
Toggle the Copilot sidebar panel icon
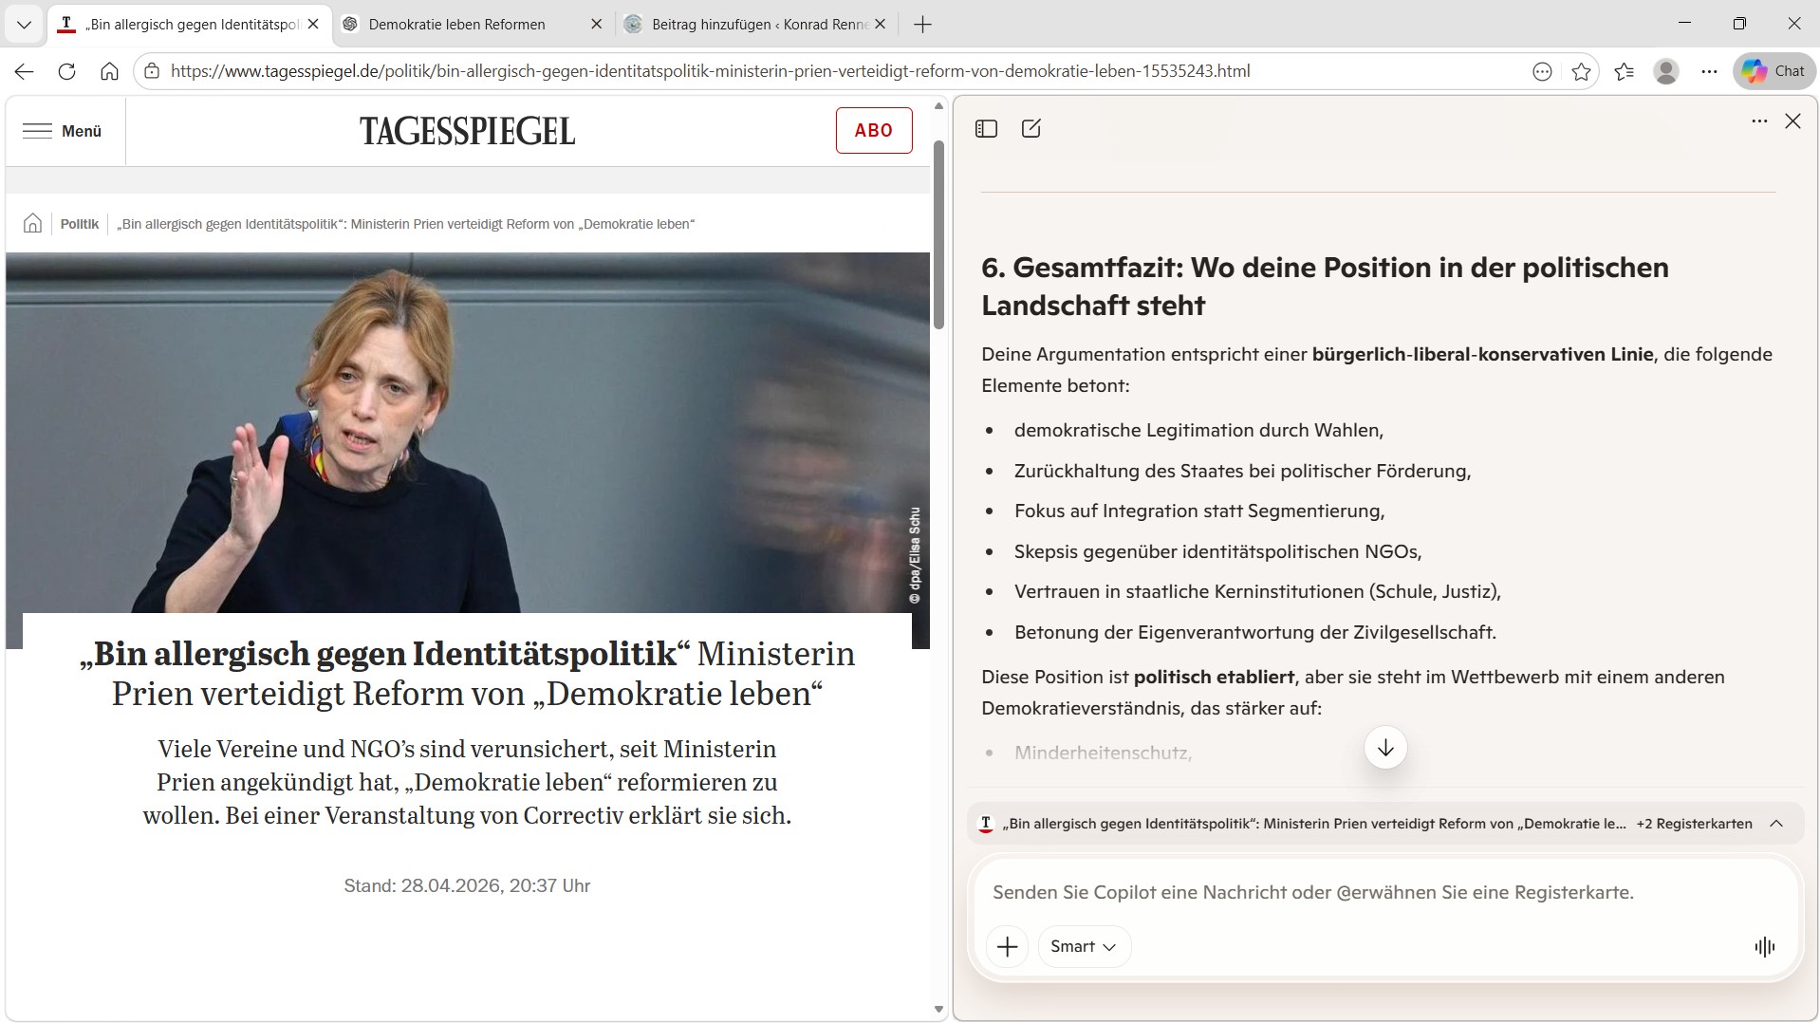tap(986, 129)
